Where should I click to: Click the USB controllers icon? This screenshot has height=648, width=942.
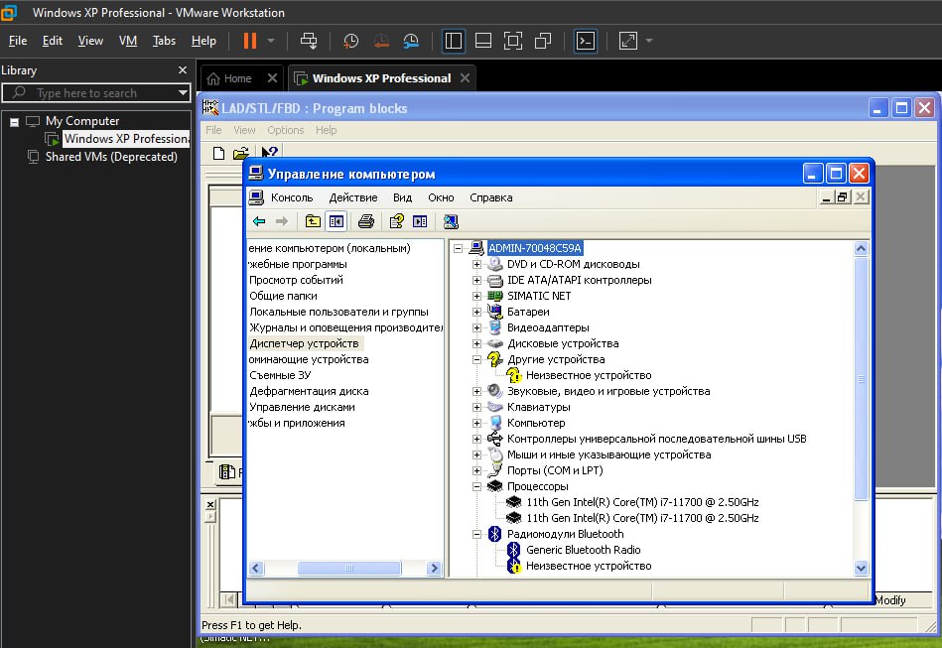coord(495,439)
